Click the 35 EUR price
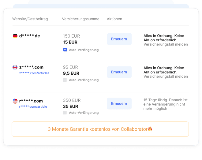Viewport: 202px width, 160px height. [x=70, y=106]
